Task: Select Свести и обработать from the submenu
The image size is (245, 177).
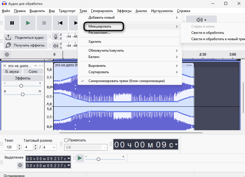Action: point(207,33)
